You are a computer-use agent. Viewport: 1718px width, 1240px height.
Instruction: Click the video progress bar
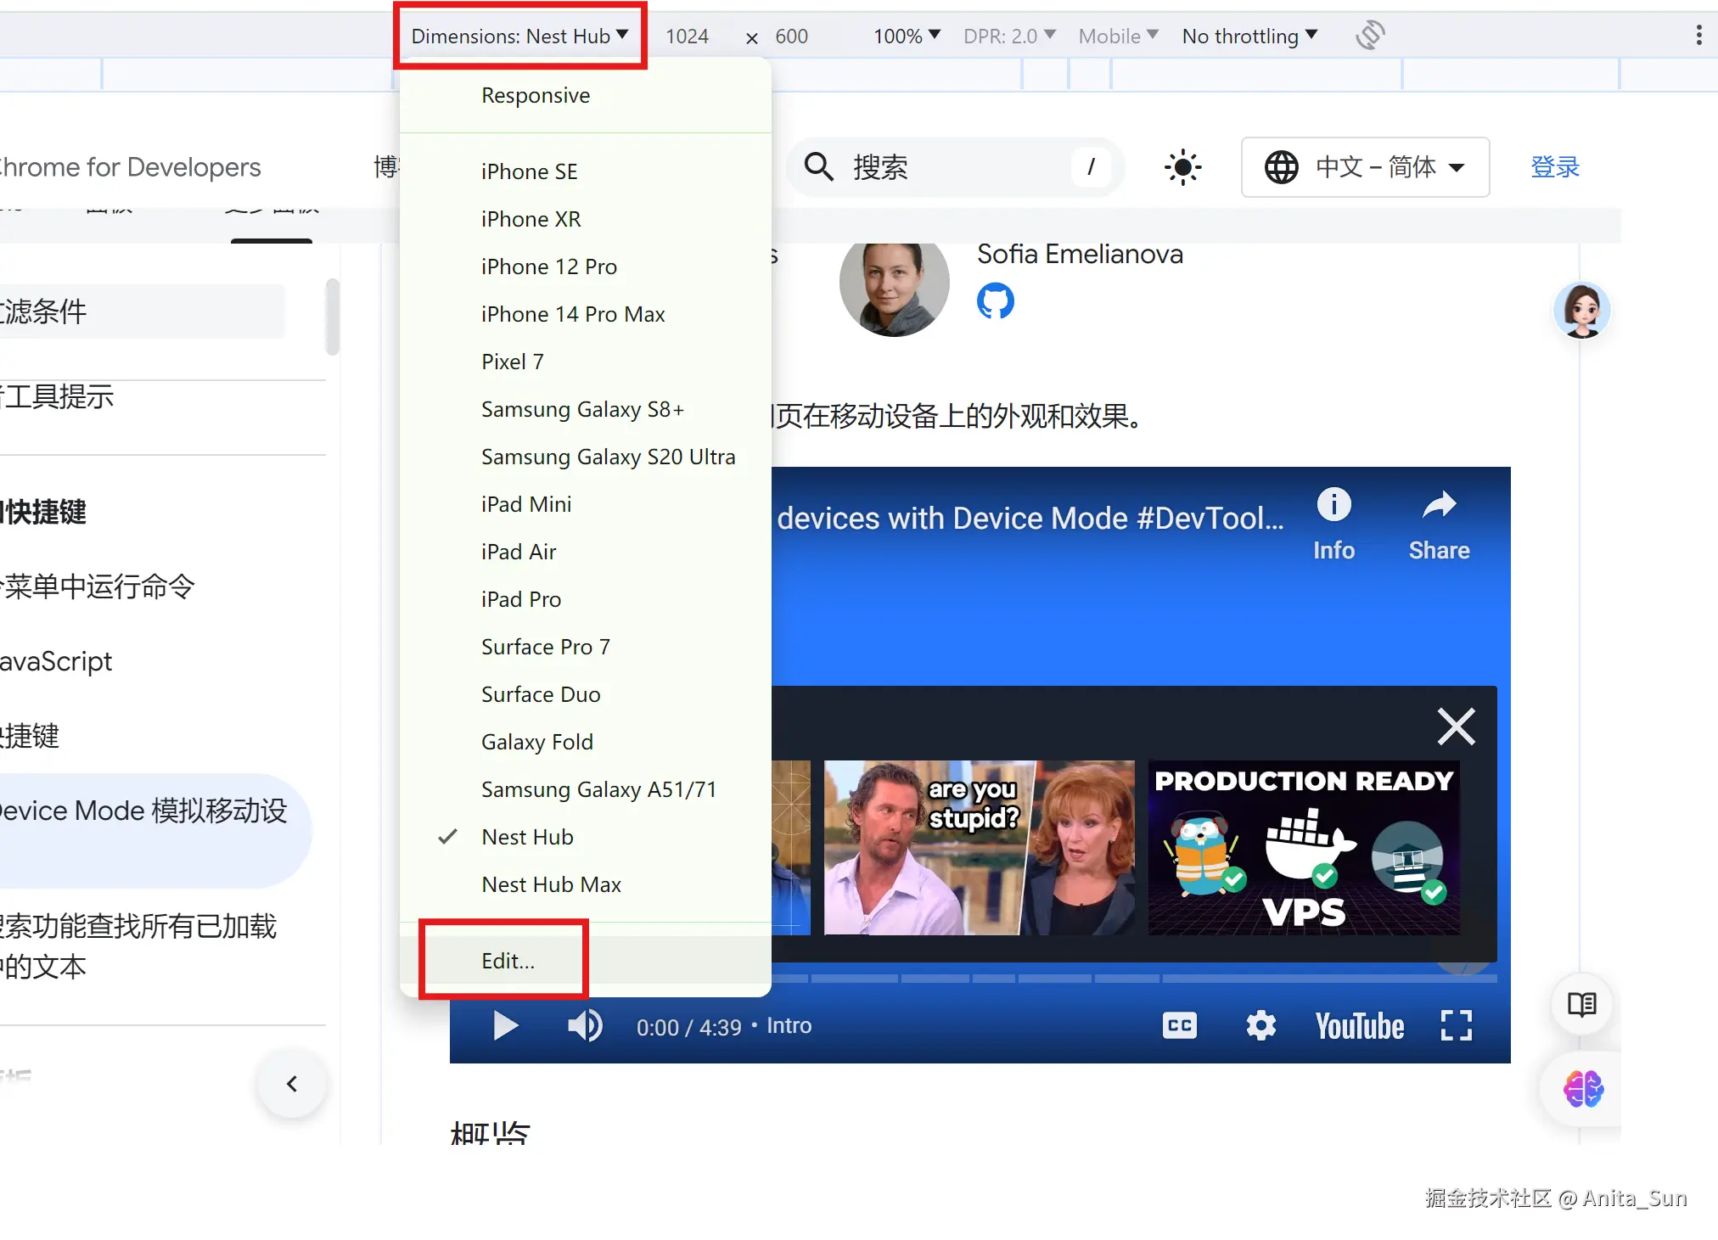[x=1103, y=979]
